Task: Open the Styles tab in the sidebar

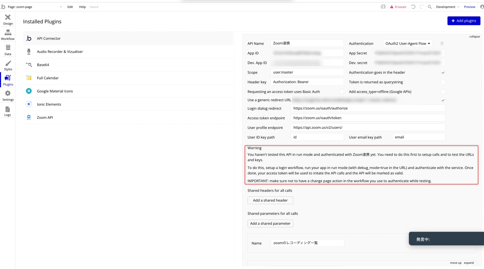Action: (x=8, y=65)
